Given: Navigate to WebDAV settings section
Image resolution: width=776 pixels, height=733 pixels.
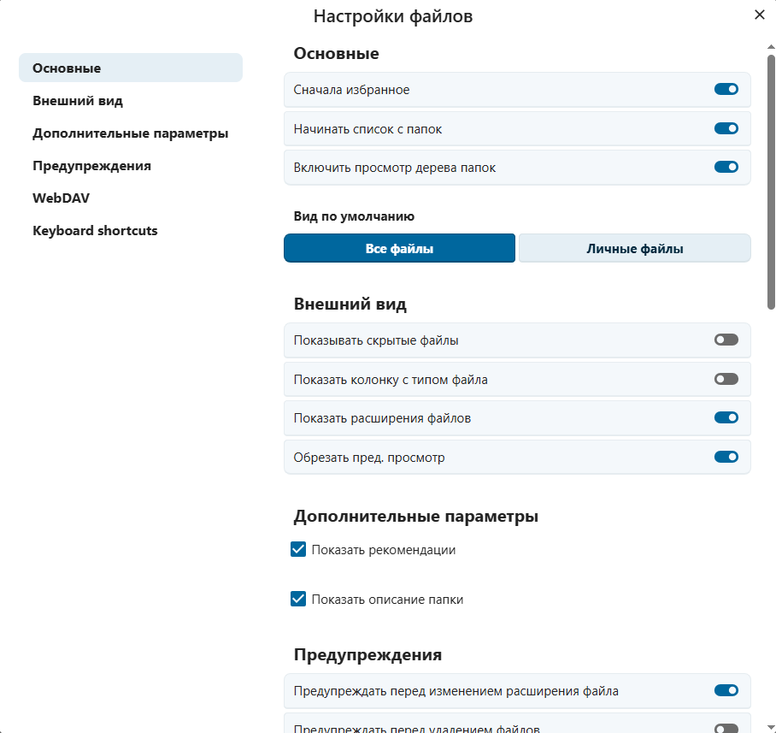Looking at the screenshot, I should 61,198.
